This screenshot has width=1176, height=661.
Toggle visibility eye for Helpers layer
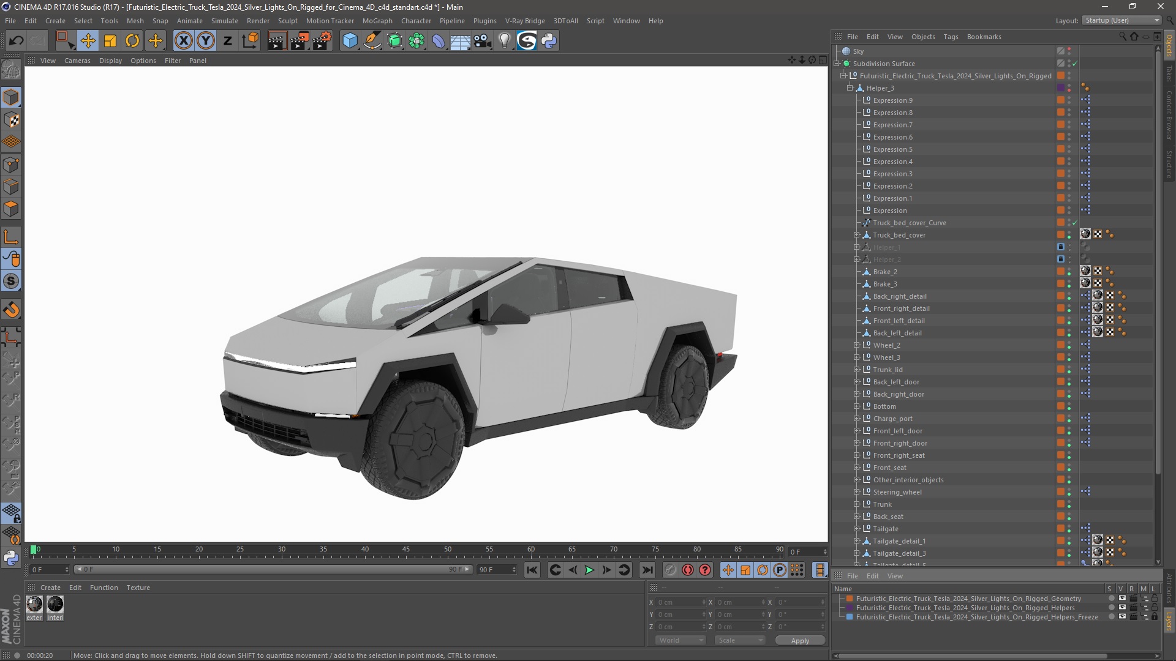tap(1122, 608)
